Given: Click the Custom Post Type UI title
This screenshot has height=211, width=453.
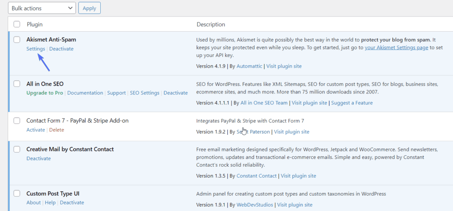Looking at the screenshot, I should 53,193.
